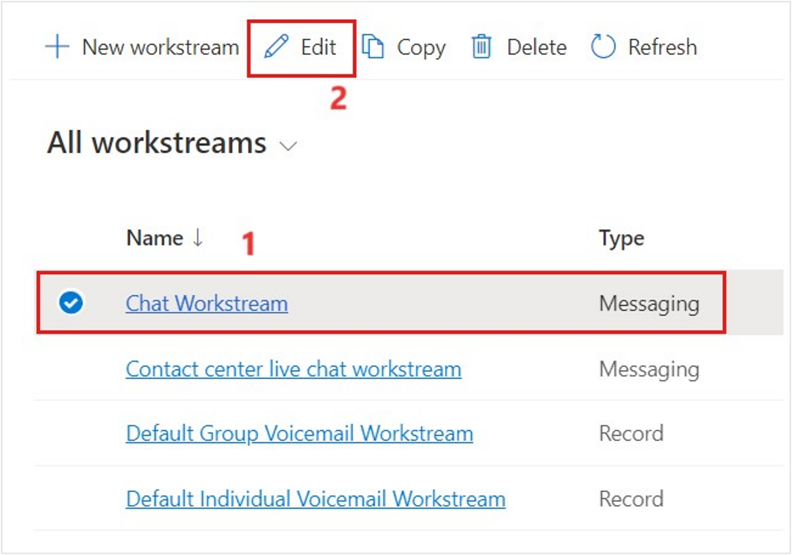Click the Name column sort arrow
Viewport: 792px width, 555px height.
pyautogui.click(x=198, y=238)
